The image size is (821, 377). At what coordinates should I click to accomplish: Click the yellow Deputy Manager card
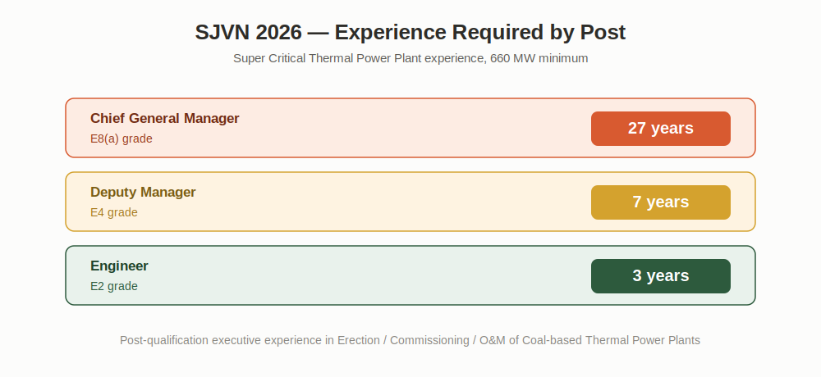pyautogui.click(x=410, y=202)
